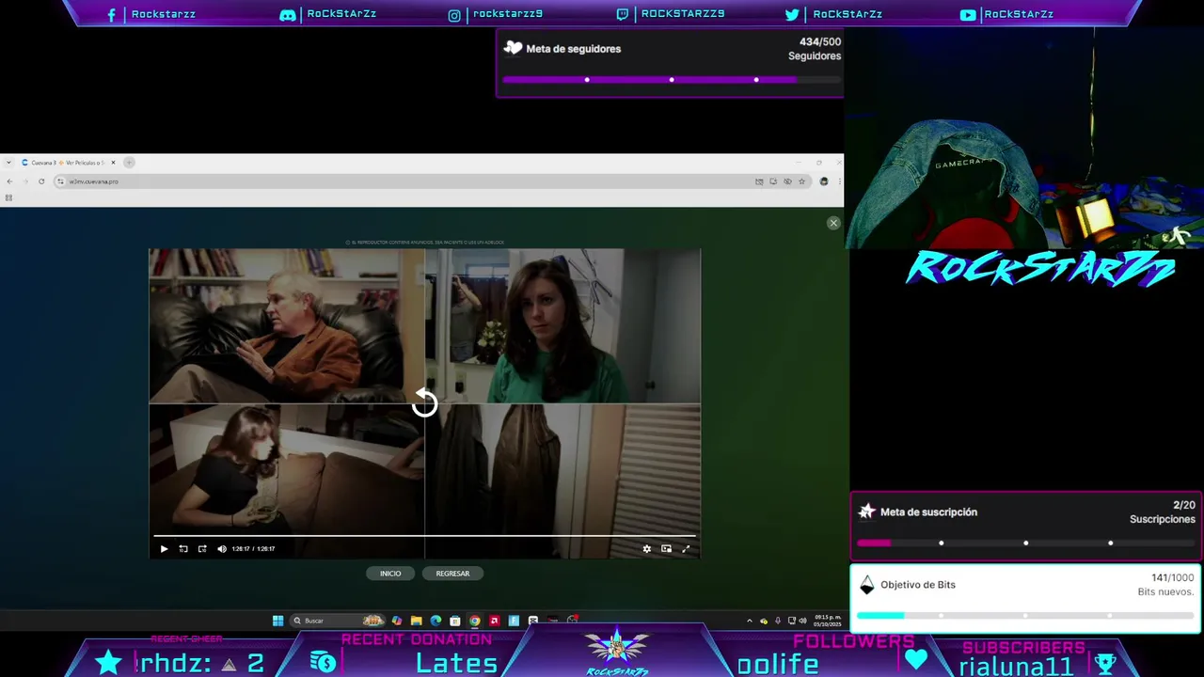Expand the Chrome tab search dropdown
Viewport: 1204px width, 677px height.
(8, 163)
